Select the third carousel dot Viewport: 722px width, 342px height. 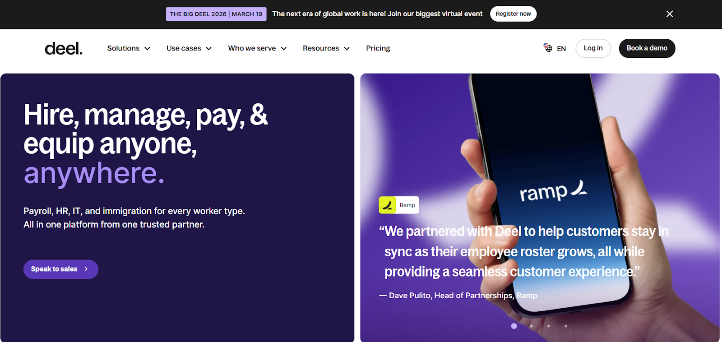click(549, 326)
